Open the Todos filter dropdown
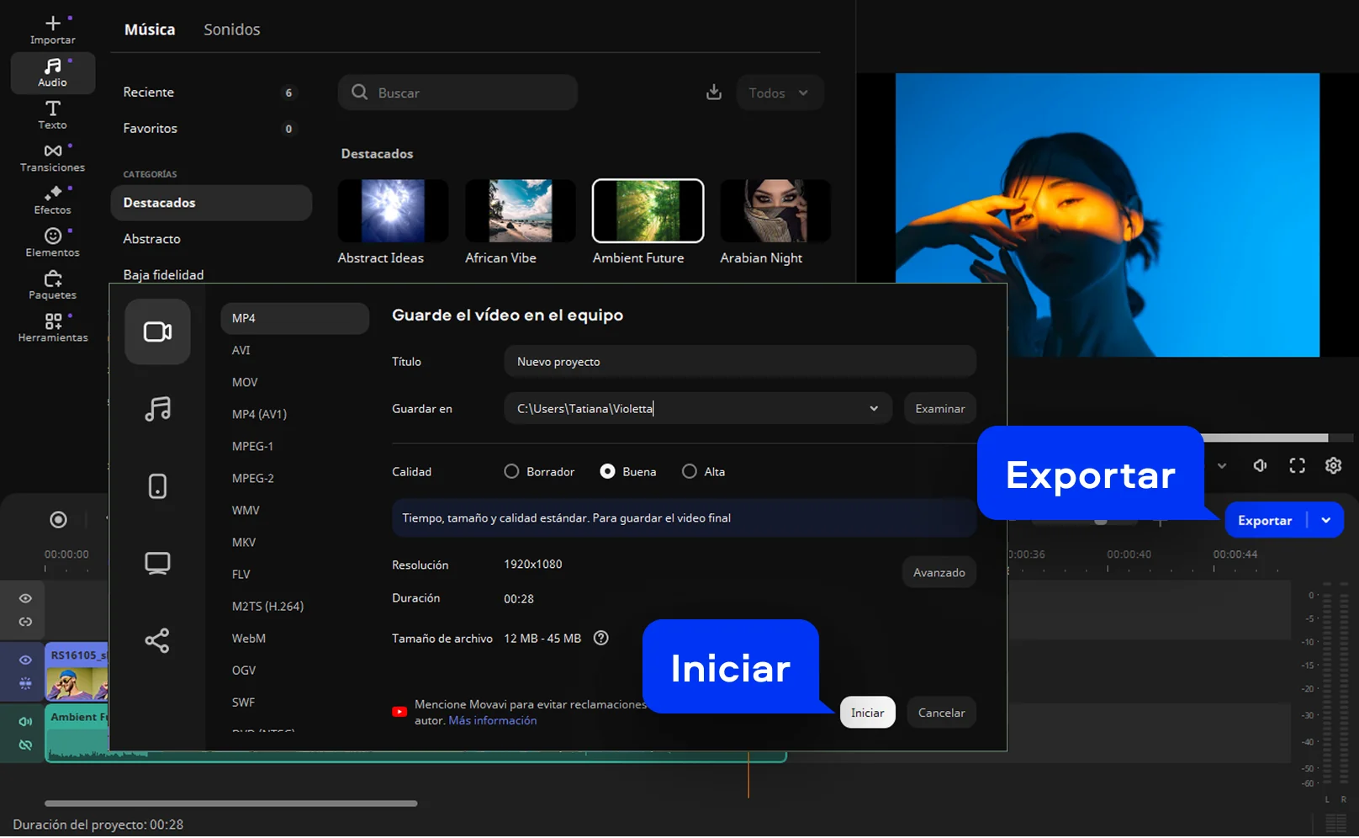 (x=779, y=93)
